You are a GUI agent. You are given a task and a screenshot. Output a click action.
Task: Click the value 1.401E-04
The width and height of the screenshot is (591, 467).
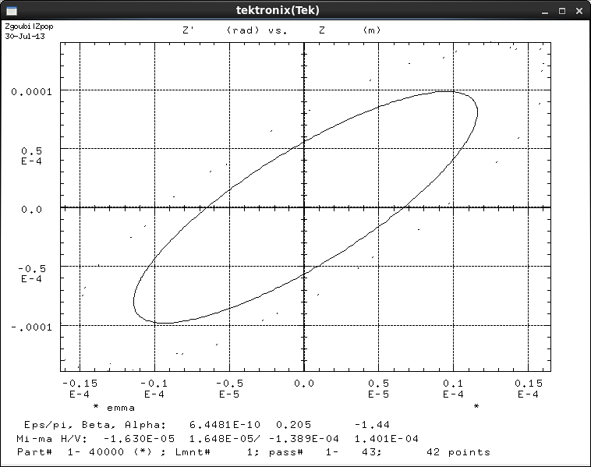coord(387,439)
